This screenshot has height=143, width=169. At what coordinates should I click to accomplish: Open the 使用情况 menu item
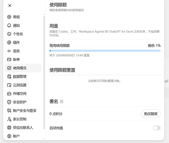point(23,68)
